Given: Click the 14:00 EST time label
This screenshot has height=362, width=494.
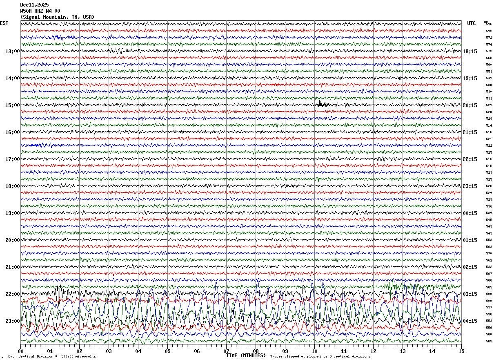Looking at the screenshot, I should tap(12, 78).
